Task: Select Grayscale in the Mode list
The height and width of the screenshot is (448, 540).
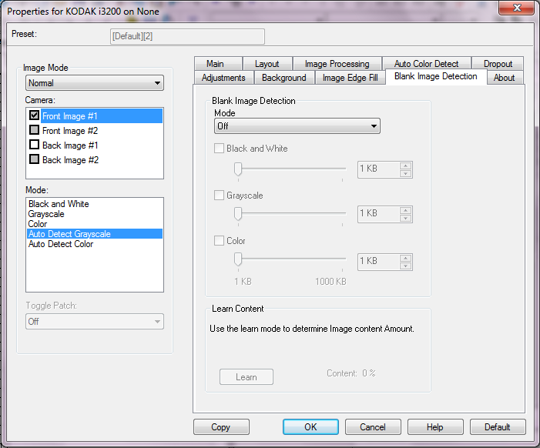Action: [95, 214]
